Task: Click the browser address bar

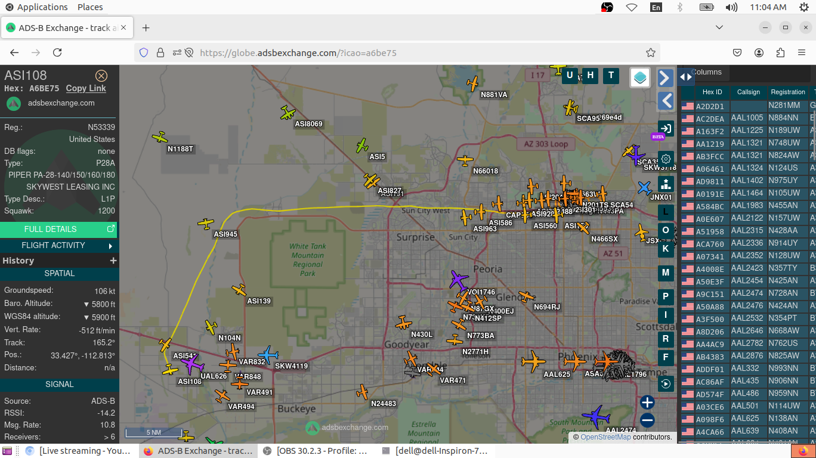Action: click(x=397, y=52)
